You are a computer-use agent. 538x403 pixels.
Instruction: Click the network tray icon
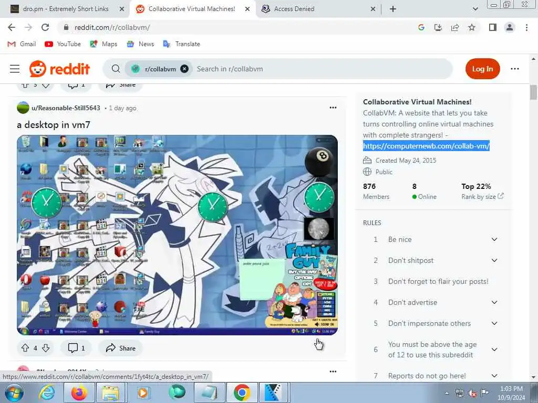tap(459, 394)
